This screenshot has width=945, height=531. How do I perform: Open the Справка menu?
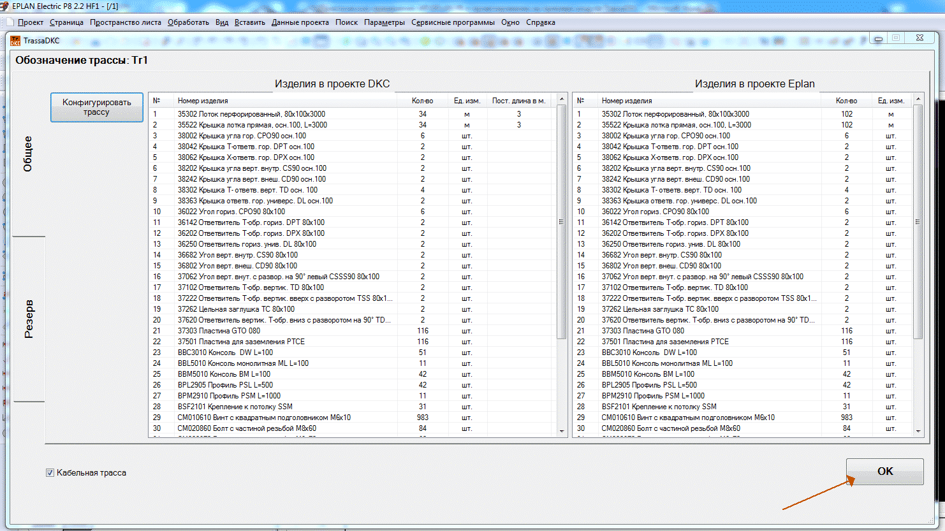point(541,22)
